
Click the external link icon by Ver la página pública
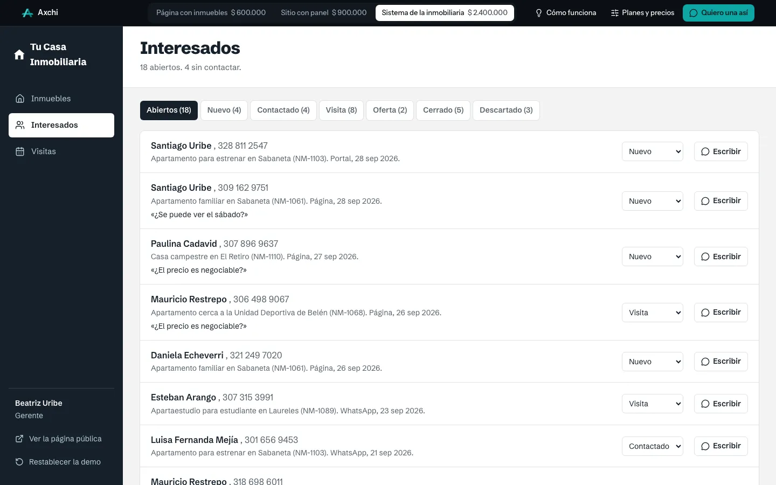coord(19,439)
